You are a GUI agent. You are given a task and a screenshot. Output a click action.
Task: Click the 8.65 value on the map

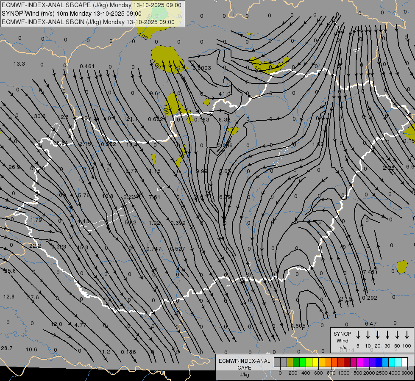click(225, 171)
